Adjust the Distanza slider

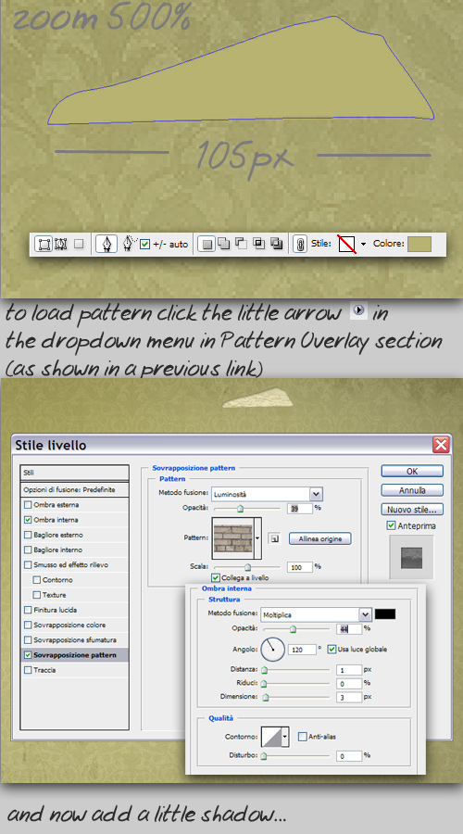click(264, 670)
